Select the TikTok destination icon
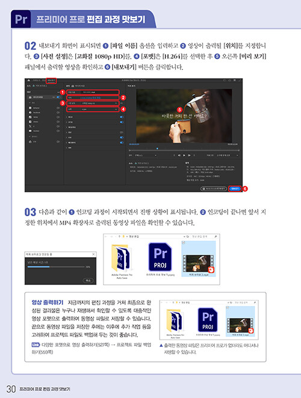301x398 pixels. pos(30,117)
